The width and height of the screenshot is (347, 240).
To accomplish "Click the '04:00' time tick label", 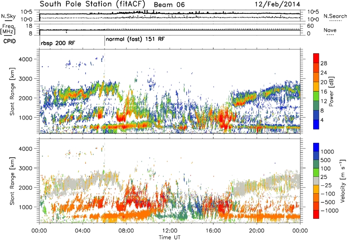I will [x=83, y=231].
